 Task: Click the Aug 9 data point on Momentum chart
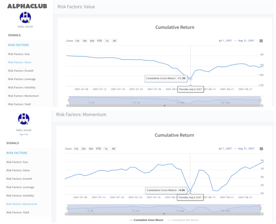click(x=190, y=191)
